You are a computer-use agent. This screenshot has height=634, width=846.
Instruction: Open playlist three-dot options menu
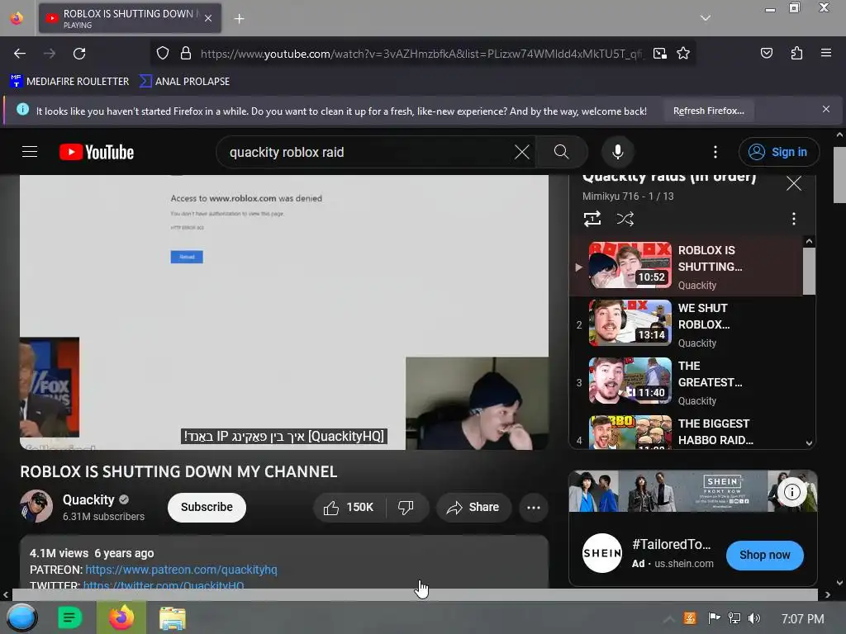pos(793,219)
